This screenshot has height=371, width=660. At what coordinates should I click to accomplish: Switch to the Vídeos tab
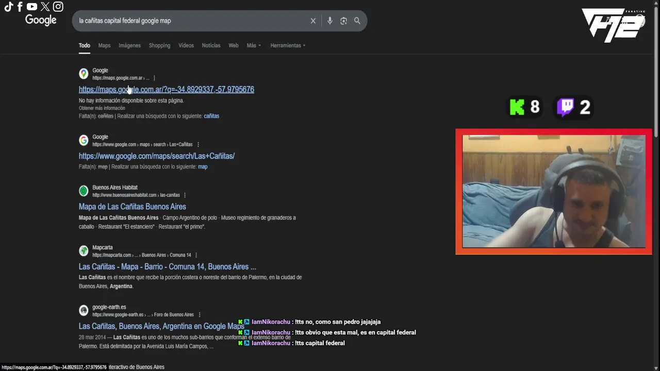point(186,45)
